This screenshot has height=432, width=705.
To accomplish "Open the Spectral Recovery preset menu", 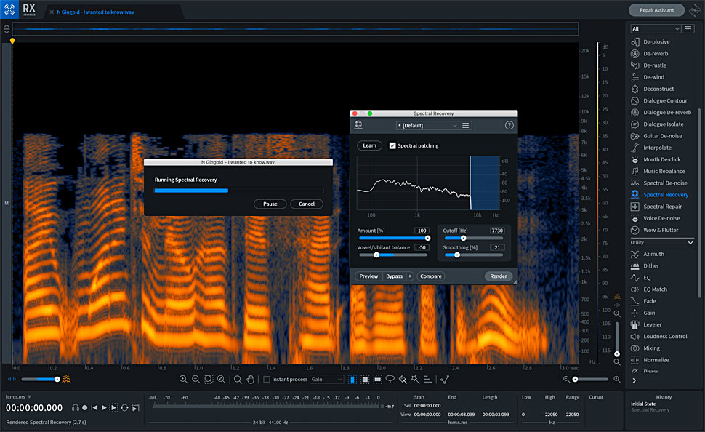I will pyautogui.click(x=466, y=126).
